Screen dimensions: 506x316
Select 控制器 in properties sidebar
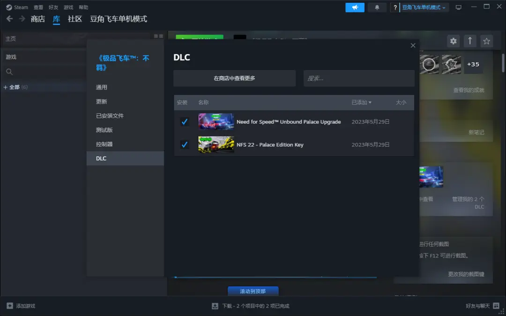click(125, 144)
